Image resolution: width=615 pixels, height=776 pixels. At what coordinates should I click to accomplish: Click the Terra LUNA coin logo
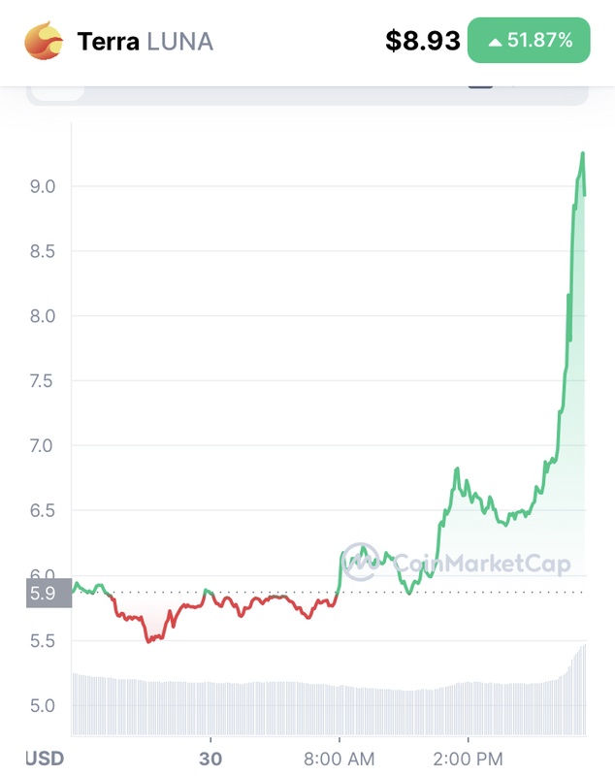(44, 41)
